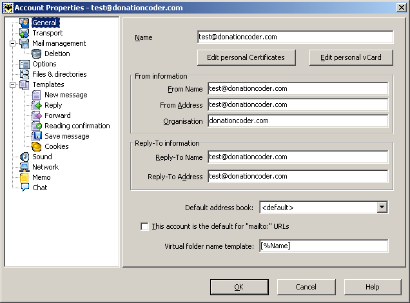The image size is (410, 303).
Task: Click Virtual folder name template field
Action: 324,246
